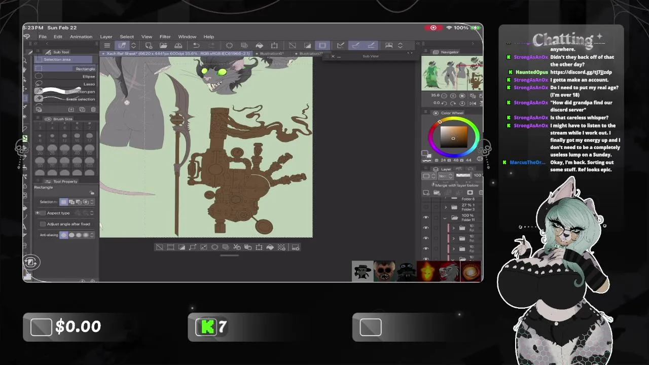Enable the Aspect type checkbox
The width and height of the screenshot is (649, 365).
click(43, 213)
